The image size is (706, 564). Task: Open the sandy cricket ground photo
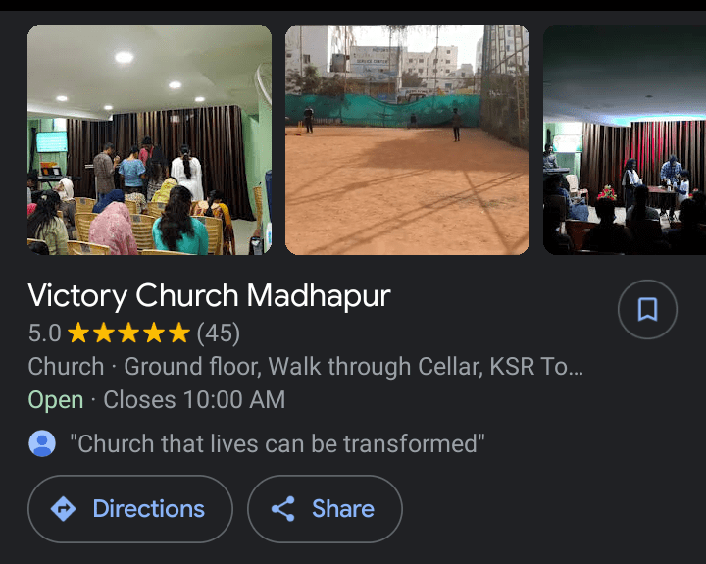click(408, 139)
